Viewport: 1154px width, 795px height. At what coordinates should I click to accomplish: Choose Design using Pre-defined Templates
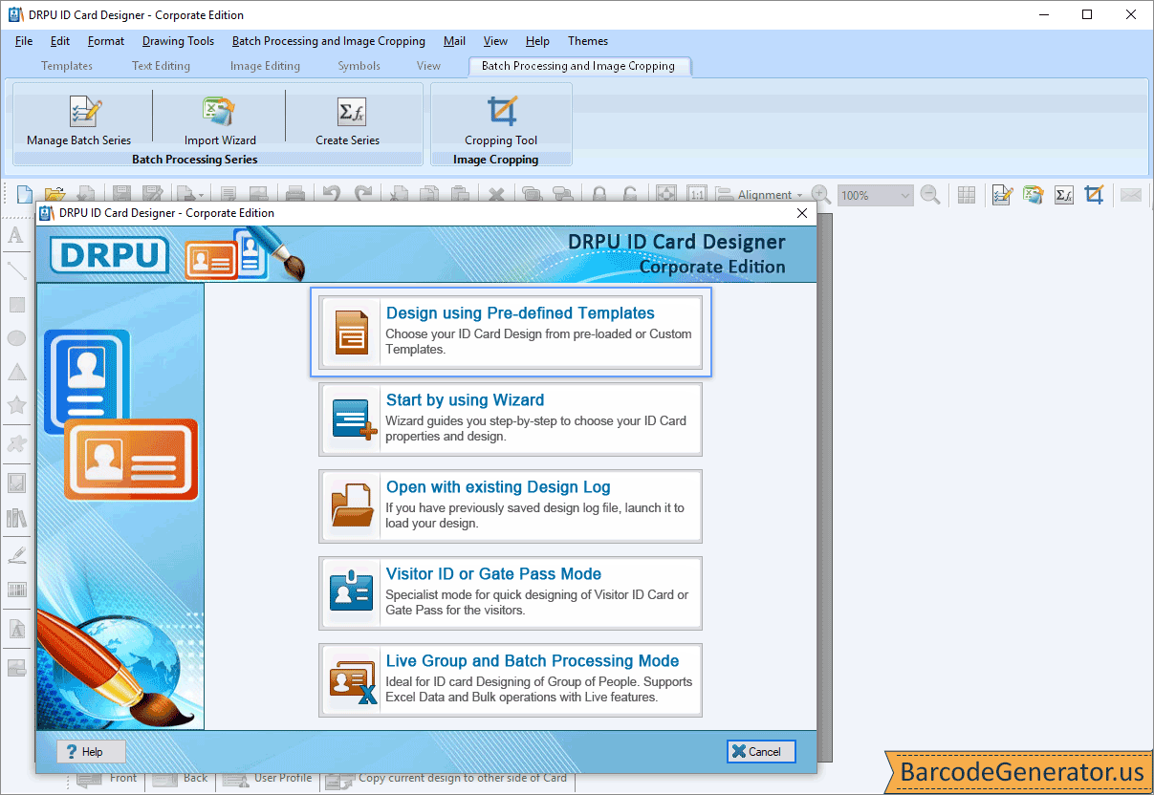pyautogui.click(x=511, y=332)
